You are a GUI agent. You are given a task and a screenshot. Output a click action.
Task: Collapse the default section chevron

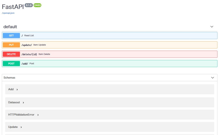pyautogui.click(x=212, y=27)
